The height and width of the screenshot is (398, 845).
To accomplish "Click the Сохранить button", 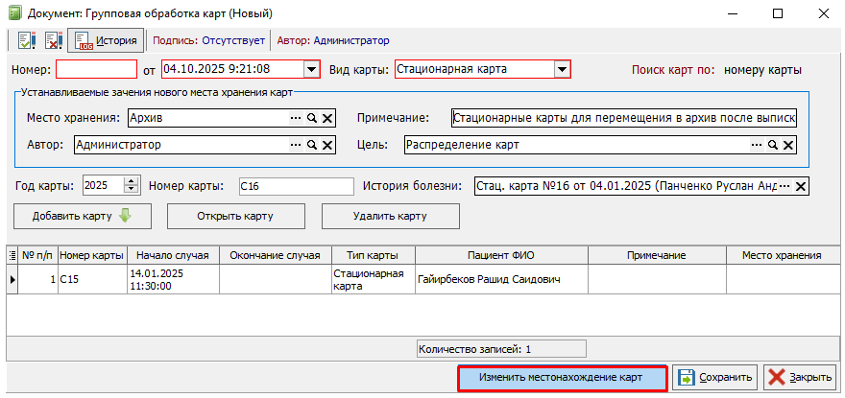I will 715,378.
